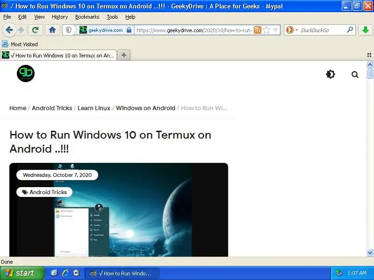The width and height of the screenshot is (374, 280).
Task: Click the 1:07 AM taskbar clock
Action: 357,273
